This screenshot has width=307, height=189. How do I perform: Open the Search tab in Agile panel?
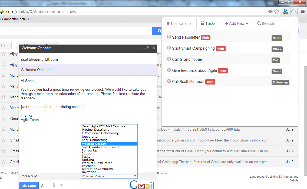(266, 23)
